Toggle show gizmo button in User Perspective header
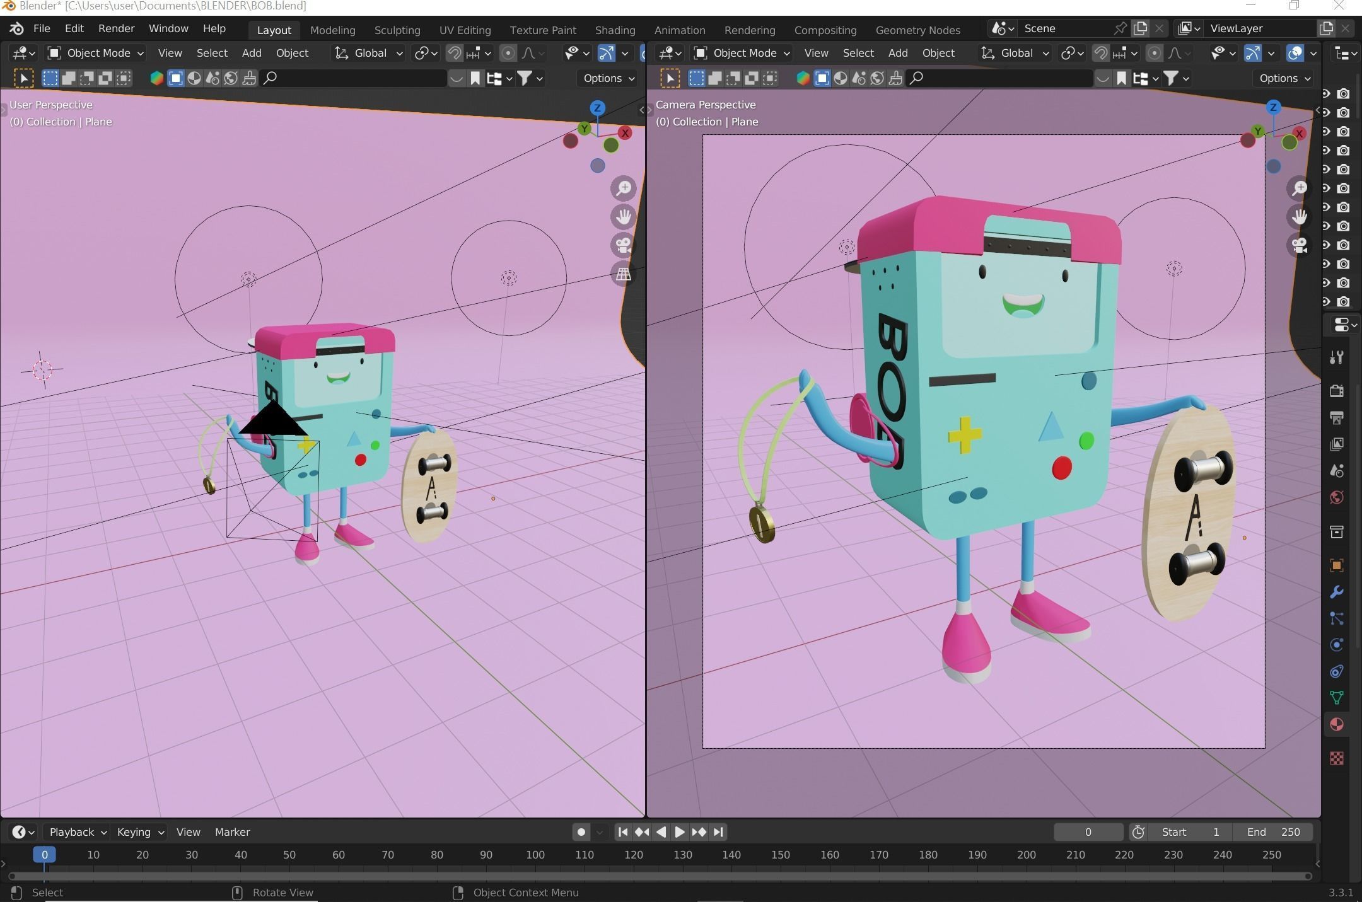 (606, 53)
